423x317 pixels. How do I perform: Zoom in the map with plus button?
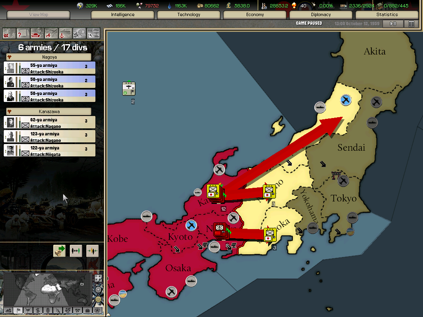[x=98, y=278]
